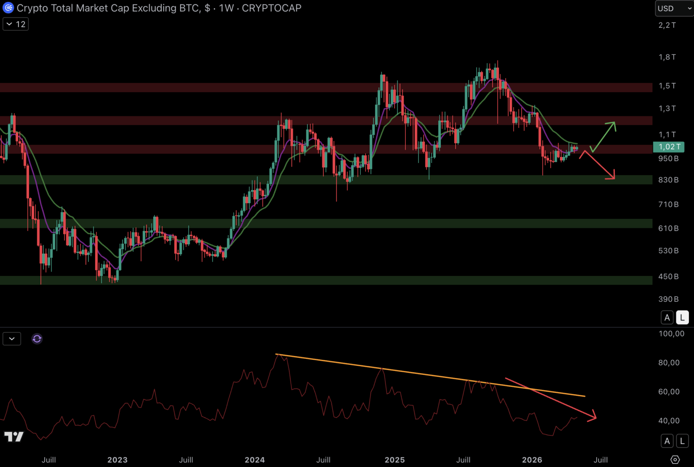Toggle log scale on main price chart
The height and width of the screenshot is (467, 694).
[x=682, y=317]
